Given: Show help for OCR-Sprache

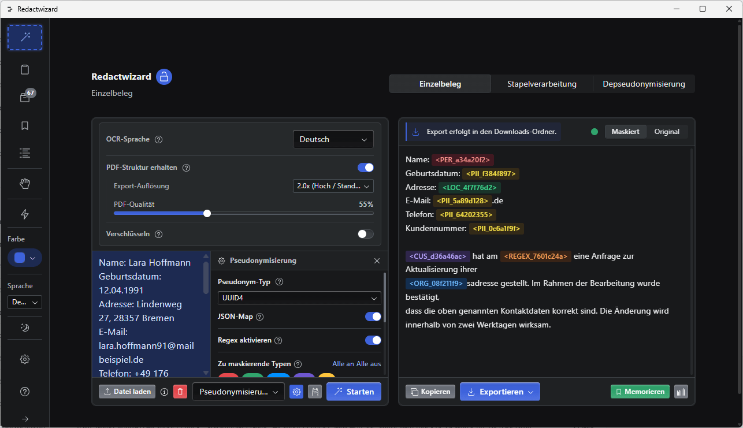Looking at the screenshot, I should point(159,139).
